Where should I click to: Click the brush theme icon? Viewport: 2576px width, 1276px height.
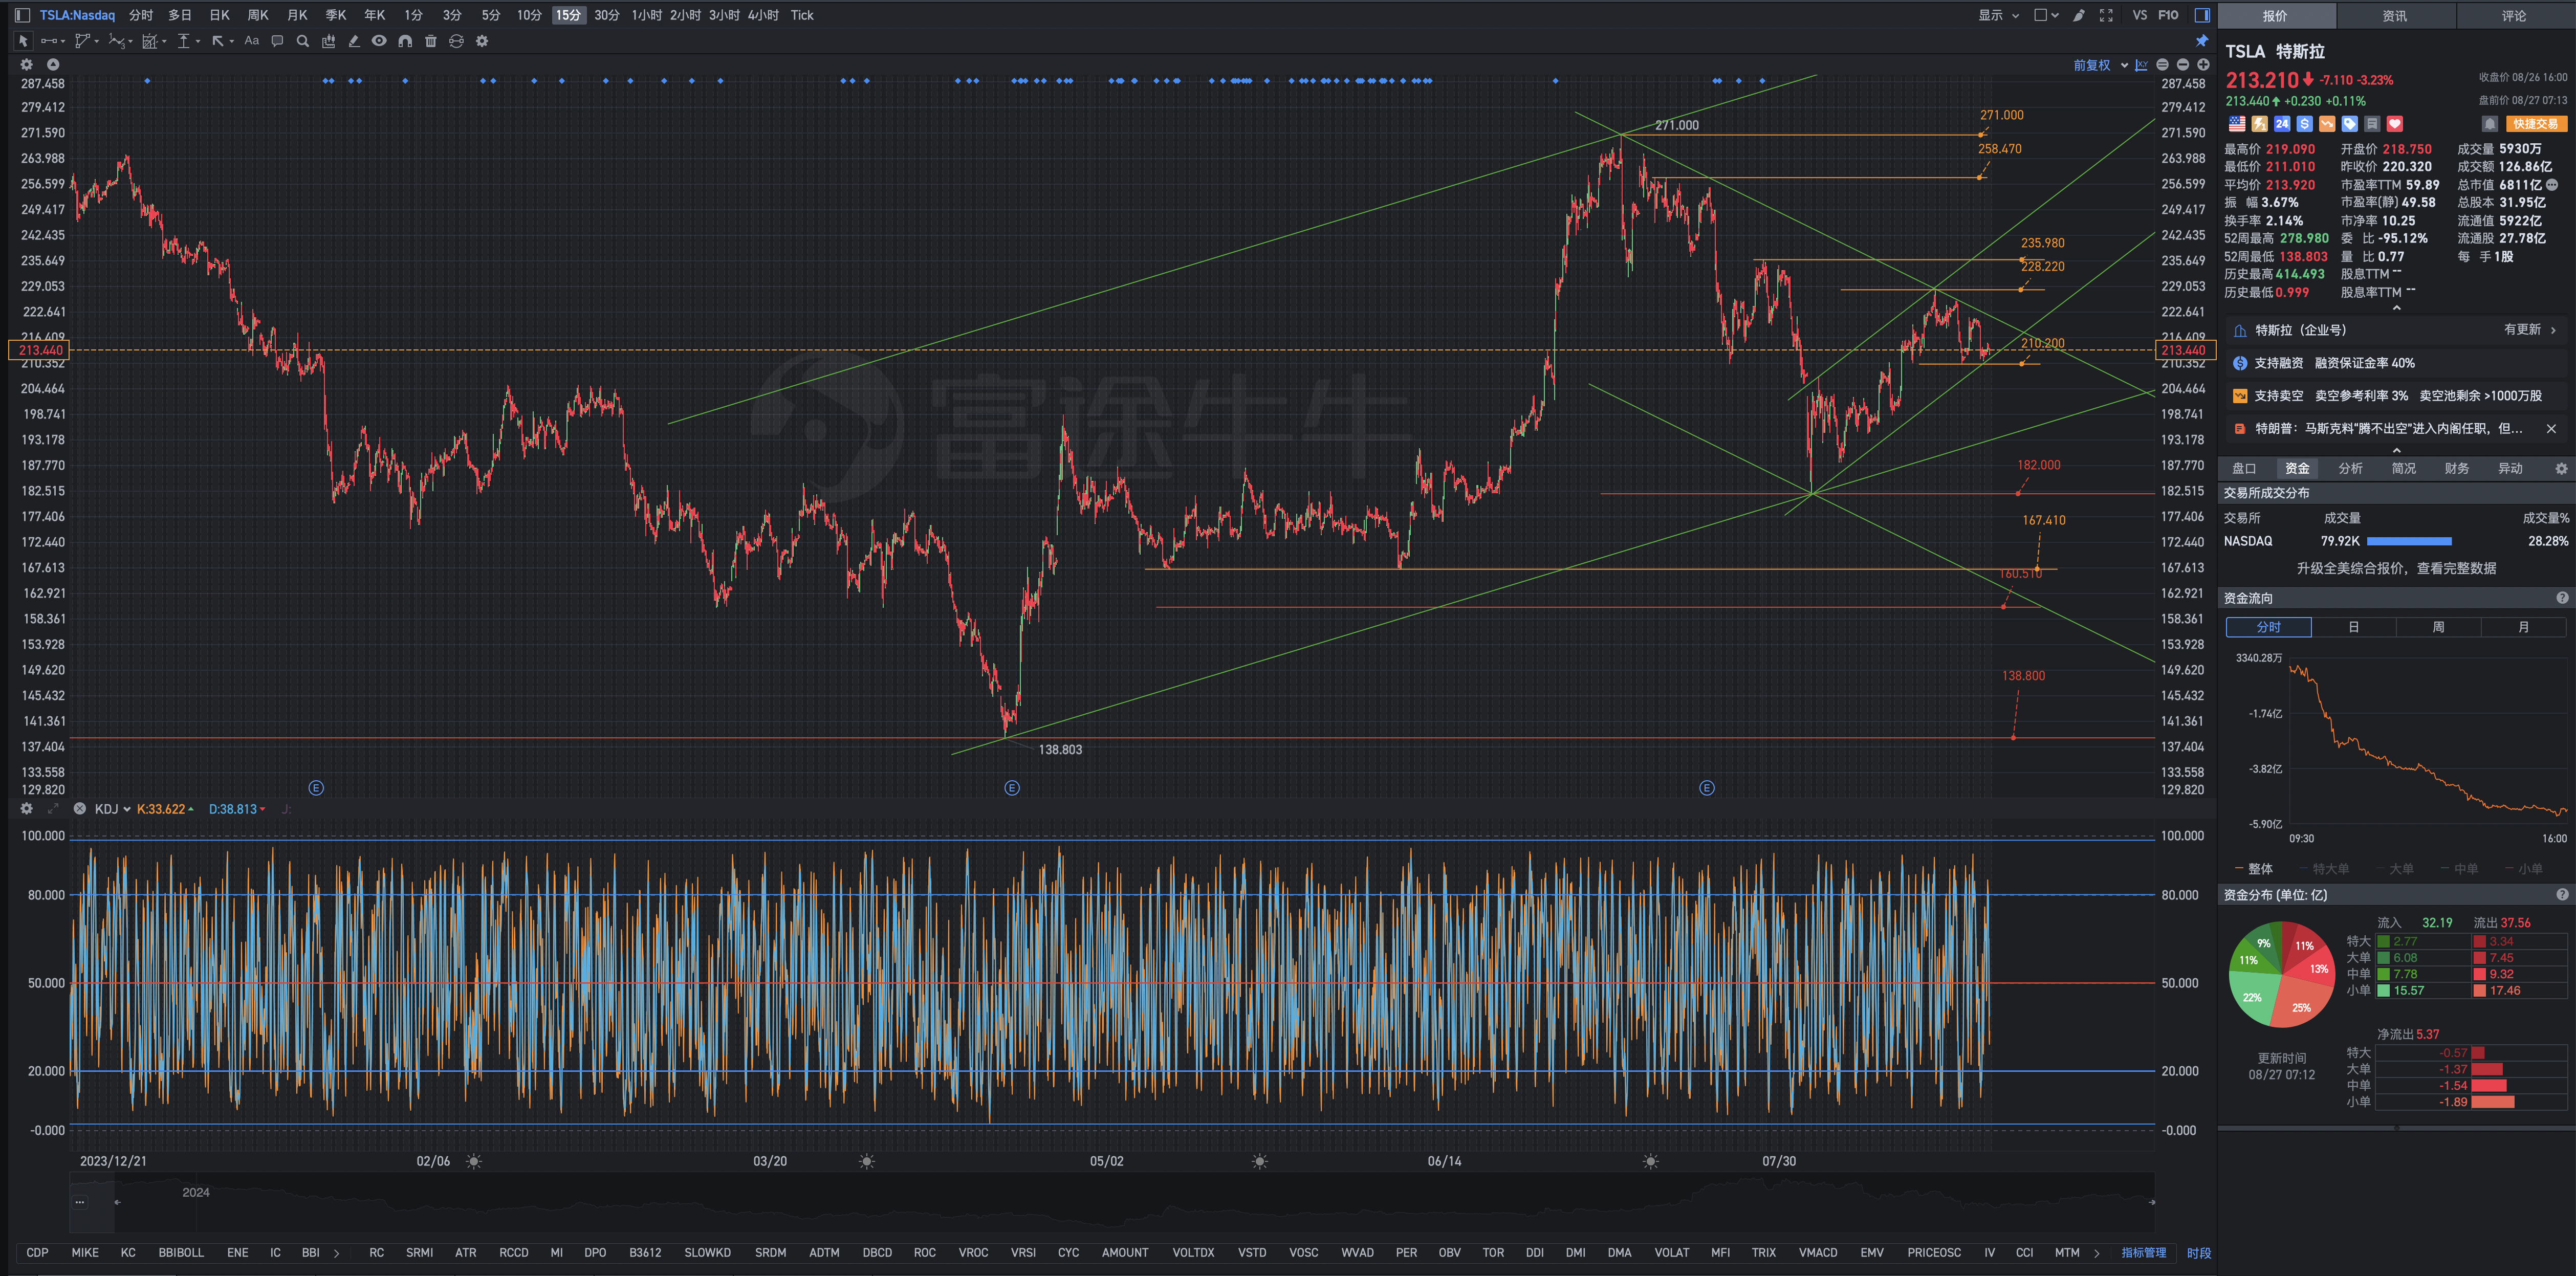[2079, 15]
